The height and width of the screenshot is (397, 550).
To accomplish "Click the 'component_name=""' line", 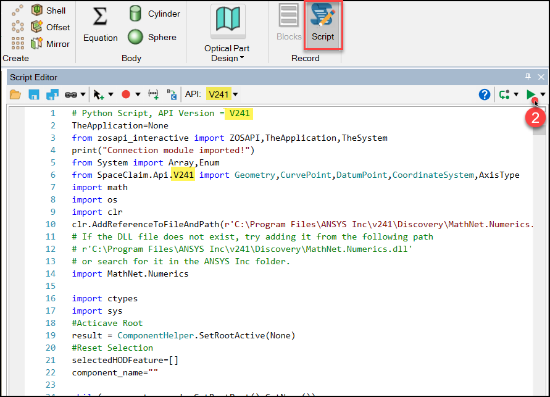I will 115,372.
